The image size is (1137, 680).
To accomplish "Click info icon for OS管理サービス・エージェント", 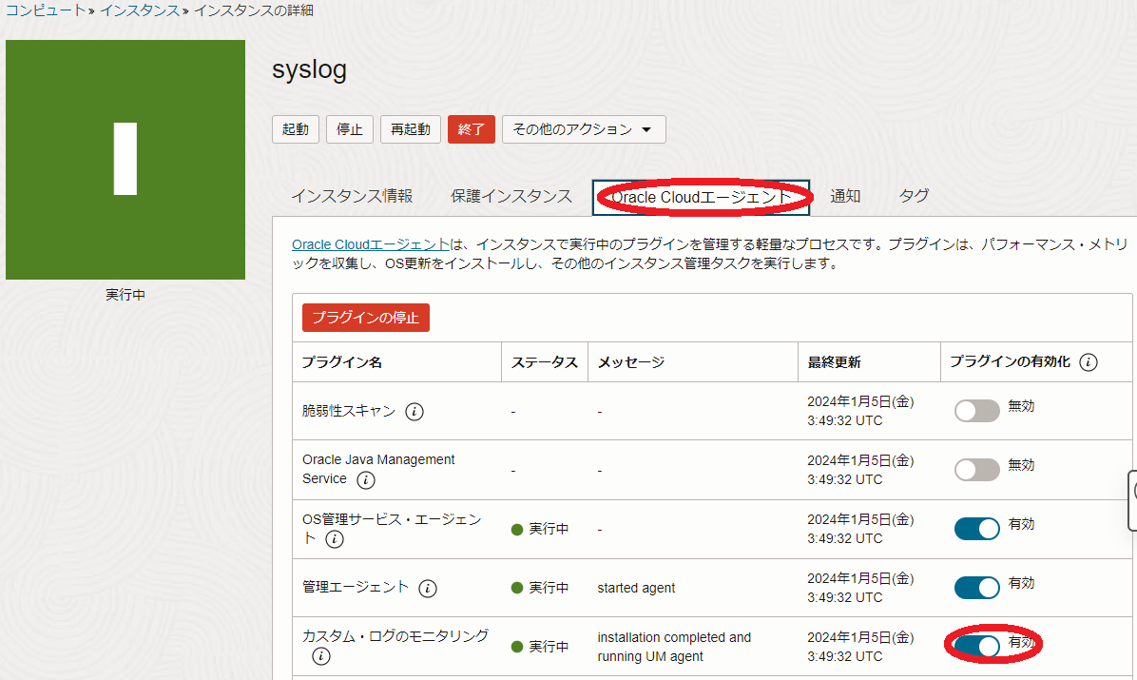I will click(335, 540).
